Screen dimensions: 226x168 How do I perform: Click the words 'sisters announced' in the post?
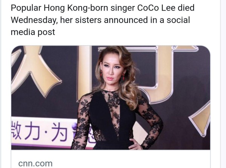point(111,20)
